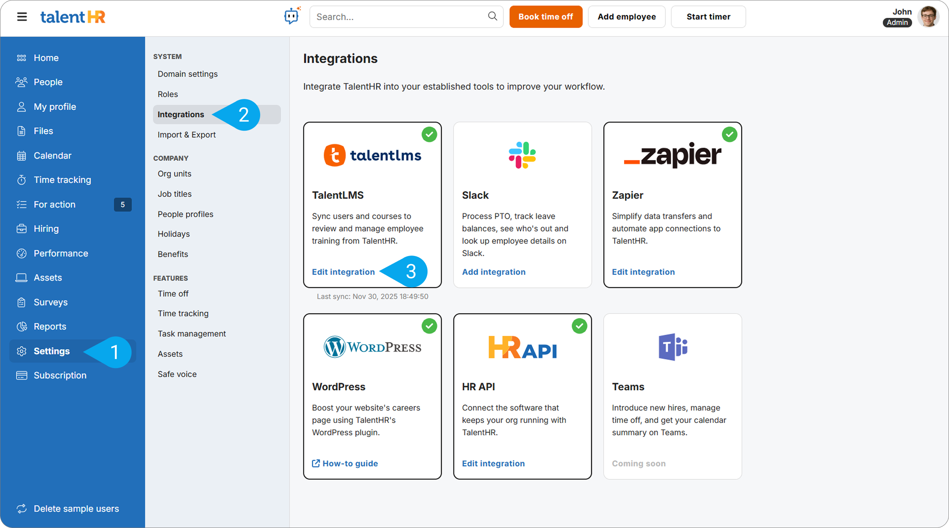This screenshot has width=949, height=528.
Task: Open Import & Export settings
Action: click(x=186, y=135)
